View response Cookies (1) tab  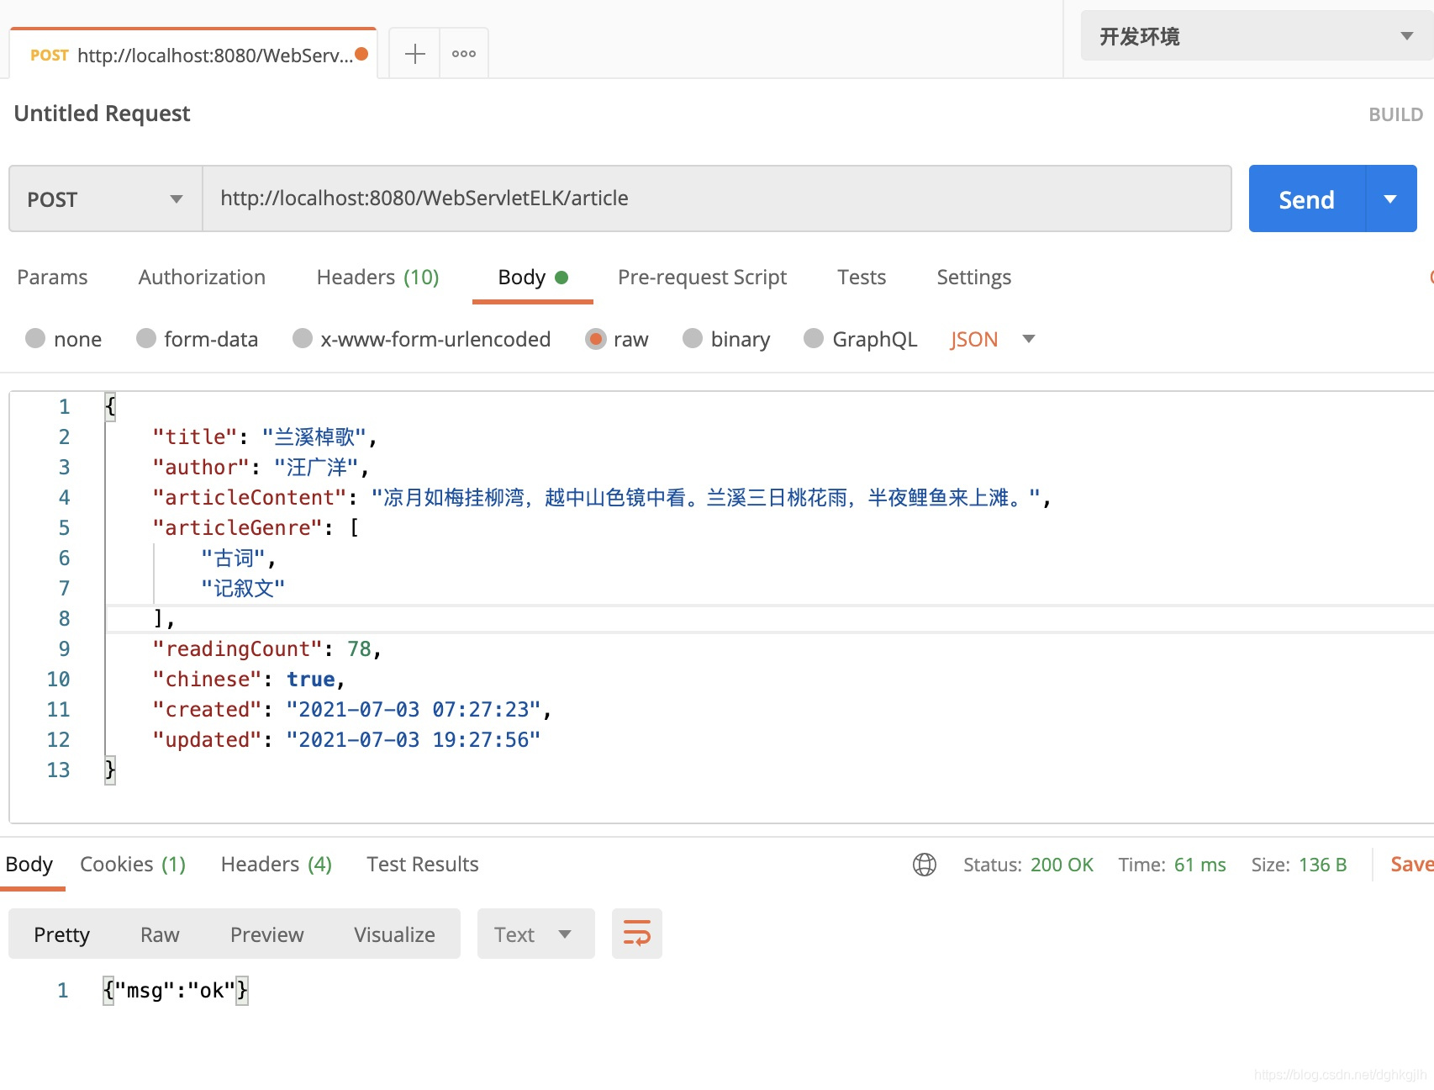coord(133,865)
